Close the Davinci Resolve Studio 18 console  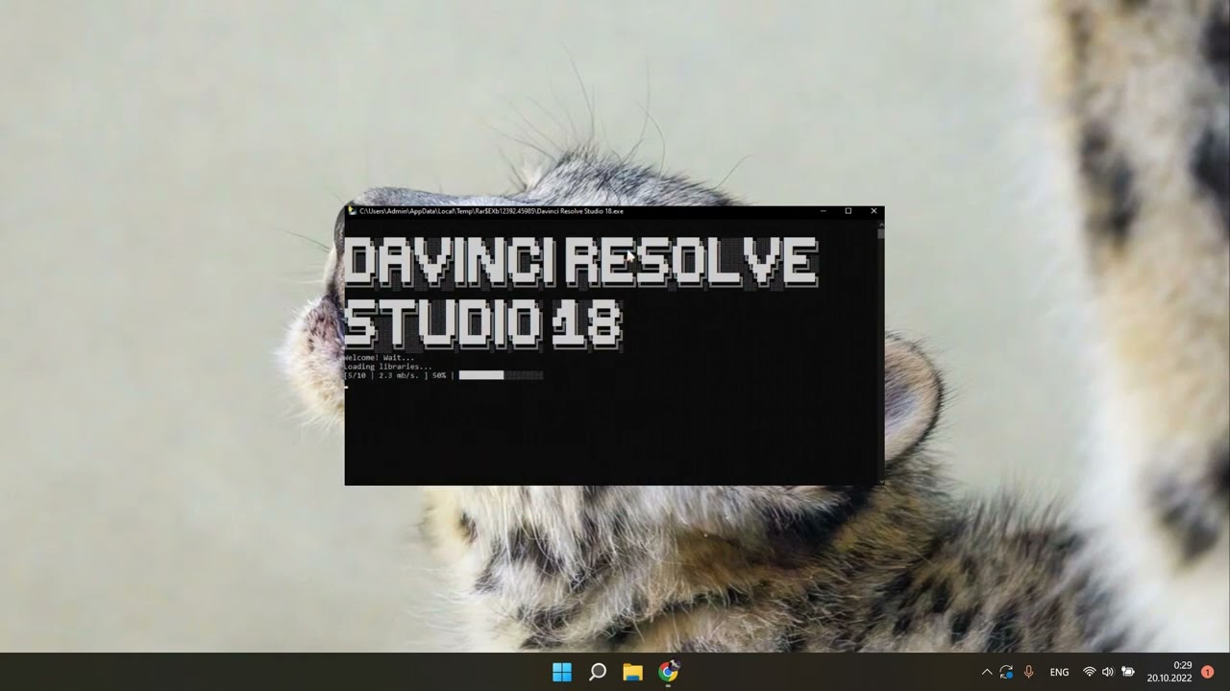pos(873,211)
